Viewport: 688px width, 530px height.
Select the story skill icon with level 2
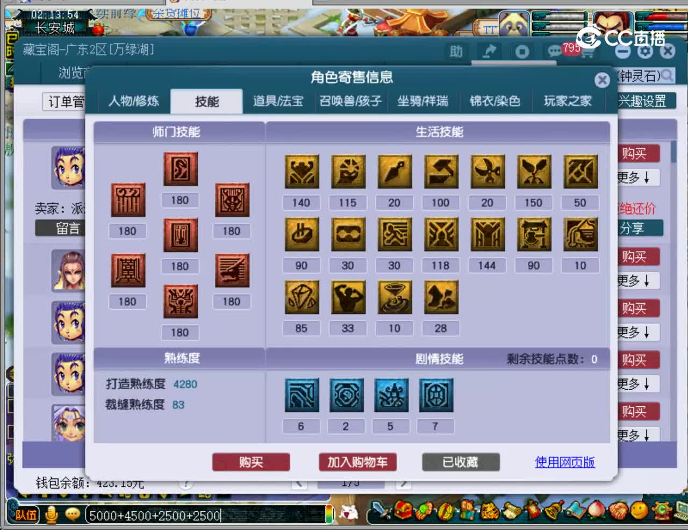click(346, 395)
